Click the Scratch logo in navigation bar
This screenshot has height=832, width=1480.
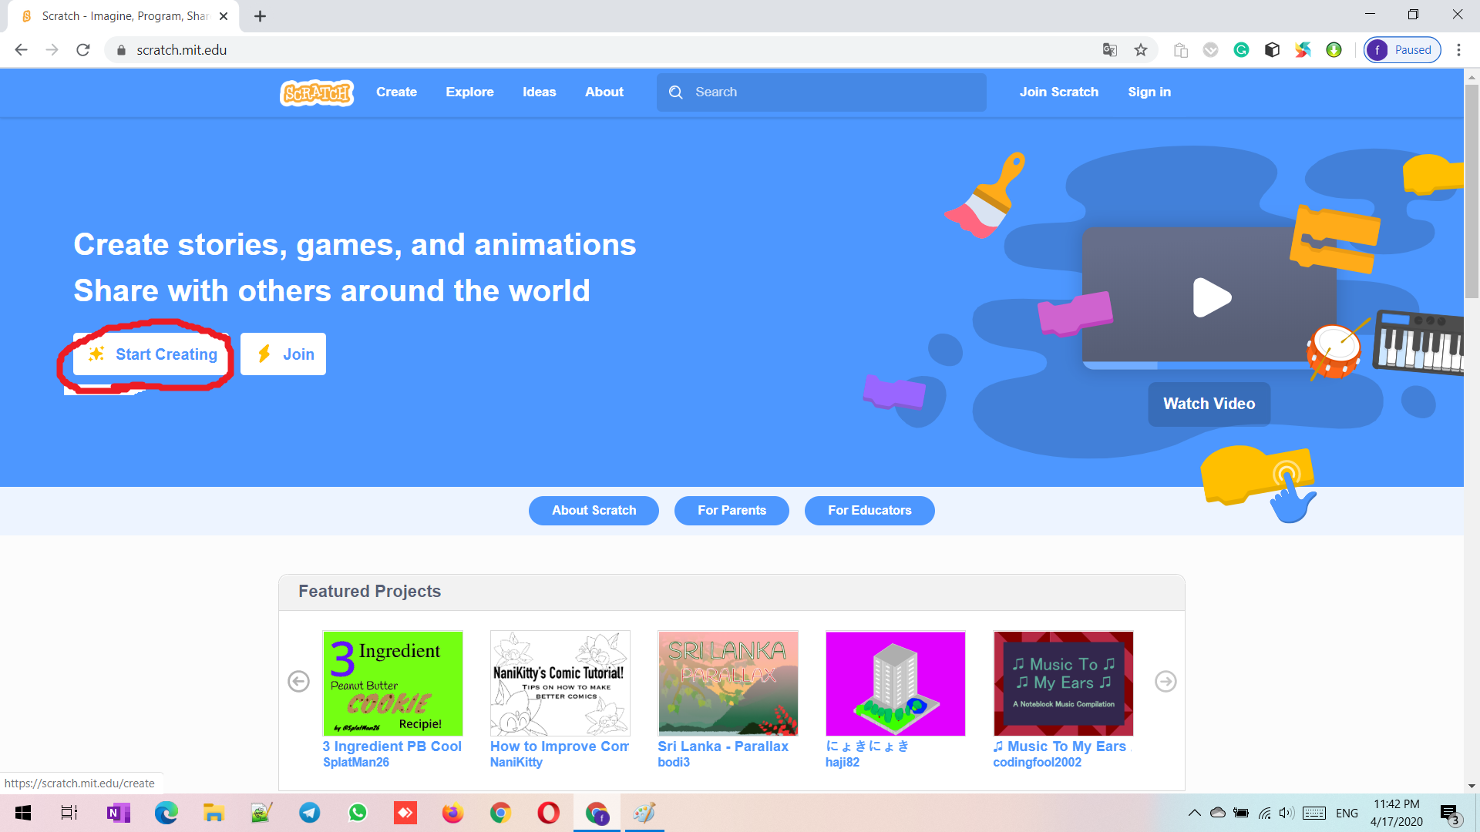pos(317,92)
